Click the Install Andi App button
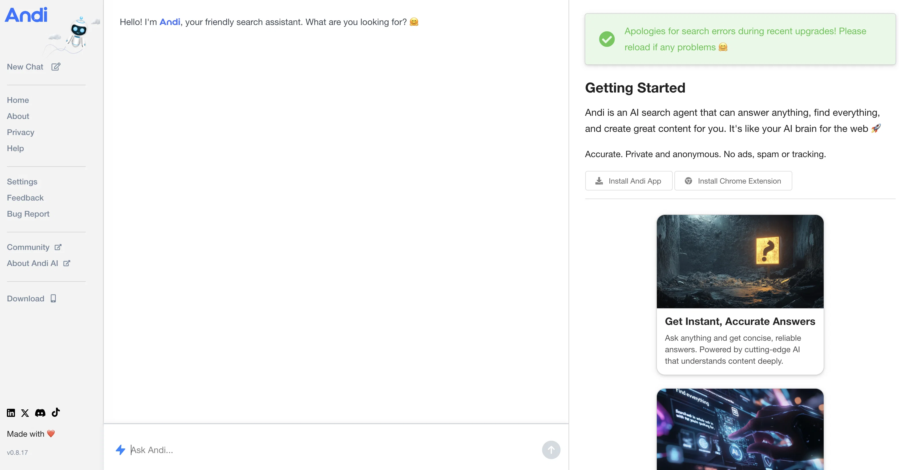Screen dimensions: 899x470 coord(629,181)
